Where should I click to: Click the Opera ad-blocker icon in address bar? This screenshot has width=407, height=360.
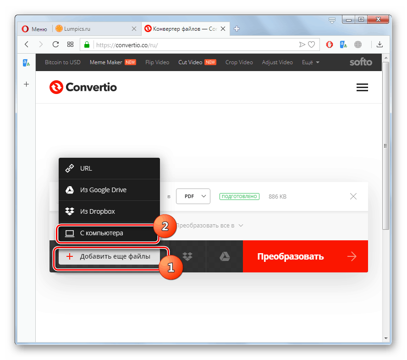[329, 44]
